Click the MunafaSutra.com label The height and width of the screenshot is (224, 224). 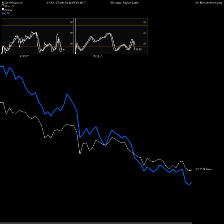tap(211, 3)
